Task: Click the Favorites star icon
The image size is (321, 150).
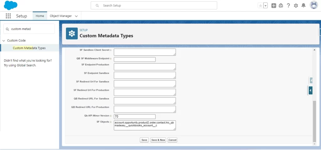Action: [x=260, y=6]
